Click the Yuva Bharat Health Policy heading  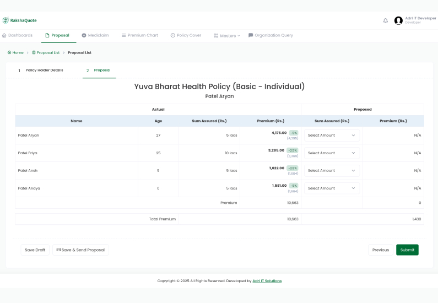(x=219, y=86)
